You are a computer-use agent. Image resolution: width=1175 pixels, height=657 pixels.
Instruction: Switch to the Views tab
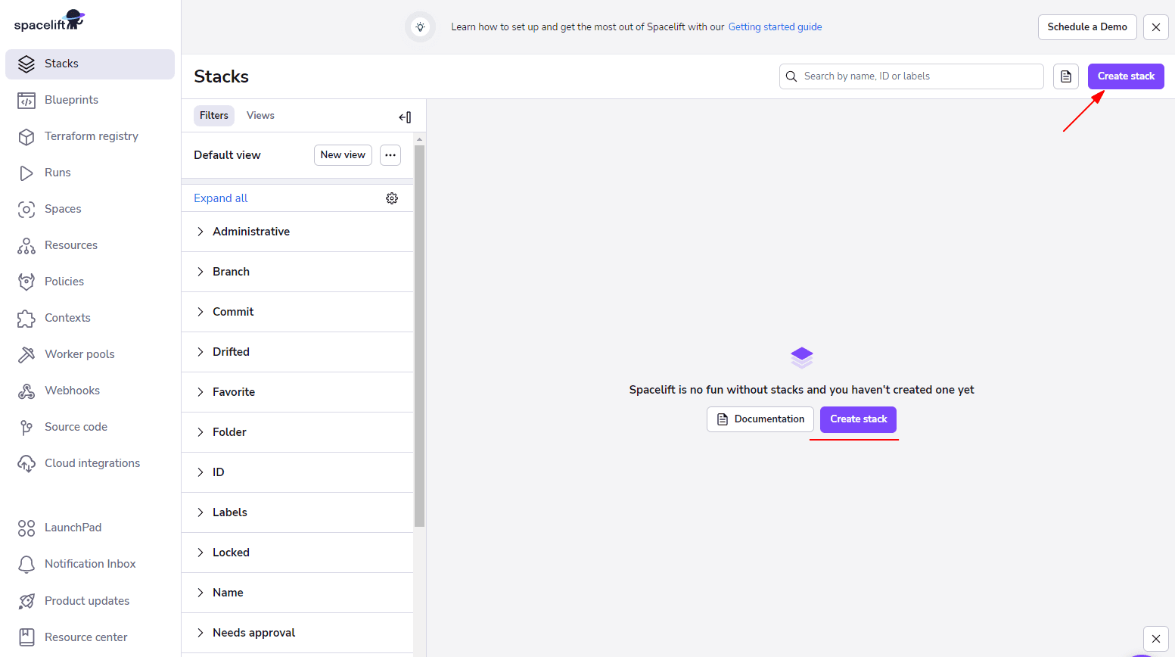[x=260, y=115]
